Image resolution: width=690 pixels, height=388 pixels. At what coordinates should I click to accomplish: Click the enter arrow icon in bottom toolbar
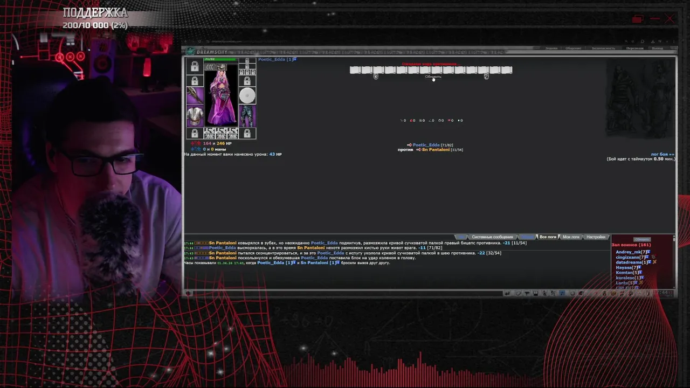(507, 293)
